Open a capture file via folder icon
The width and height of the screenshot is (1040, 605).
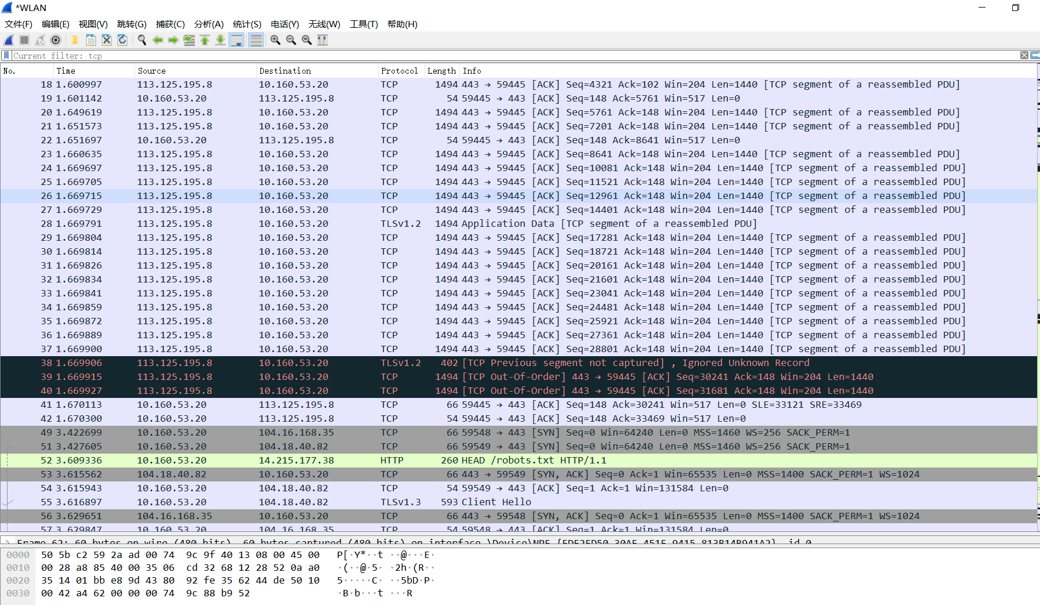click(x=75, y=40)
